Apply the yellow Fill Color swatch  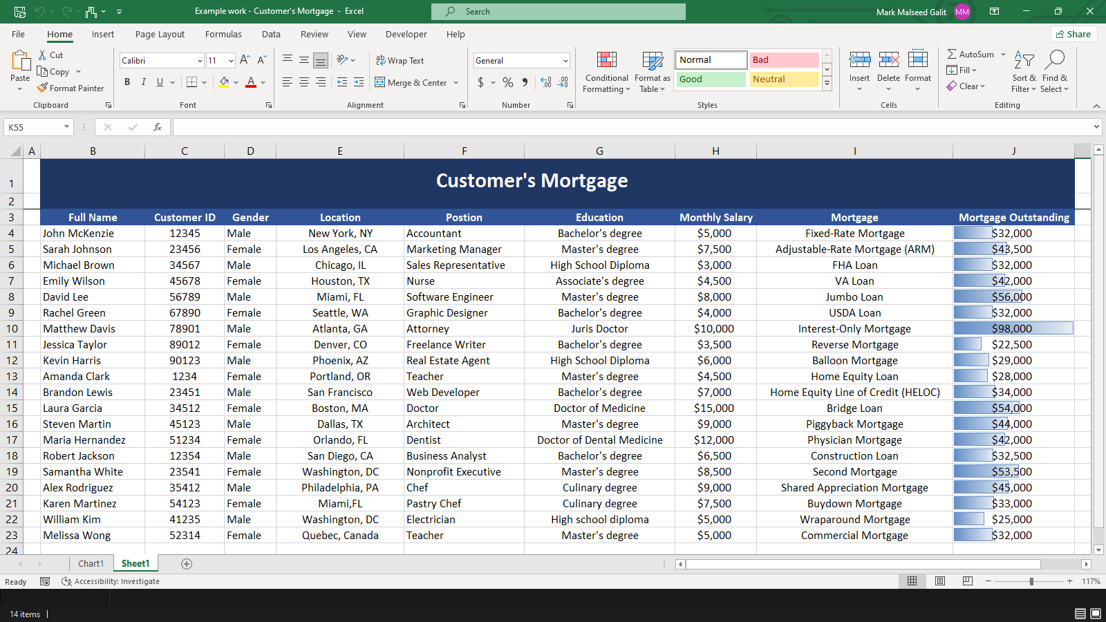point(224,82)
